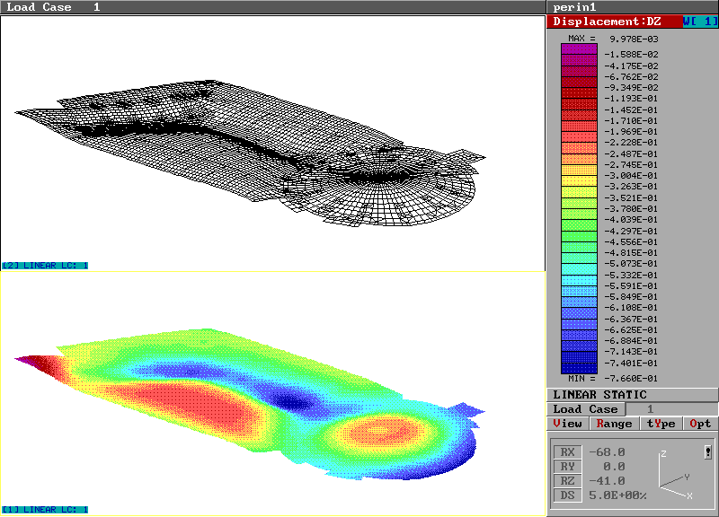
Task: Select the [1] LINEAR LC: 1 window label
Action: 45,510
